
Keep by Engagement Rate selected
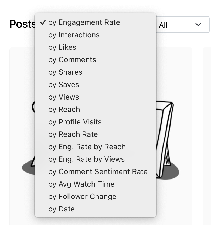[x=84, y=22]
